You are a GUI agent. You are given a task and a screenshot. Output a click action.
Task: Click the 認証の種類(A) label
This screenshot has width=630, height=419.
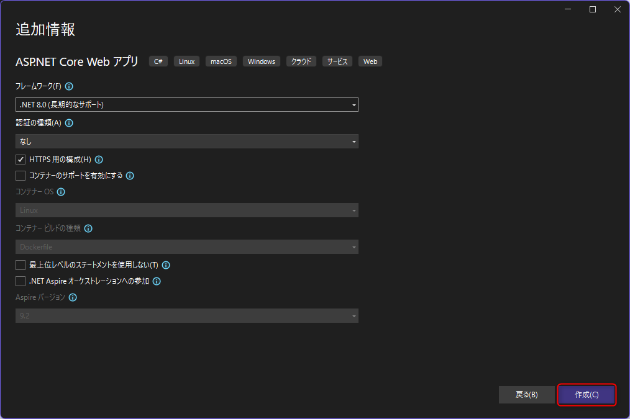[x=39, y=123]
